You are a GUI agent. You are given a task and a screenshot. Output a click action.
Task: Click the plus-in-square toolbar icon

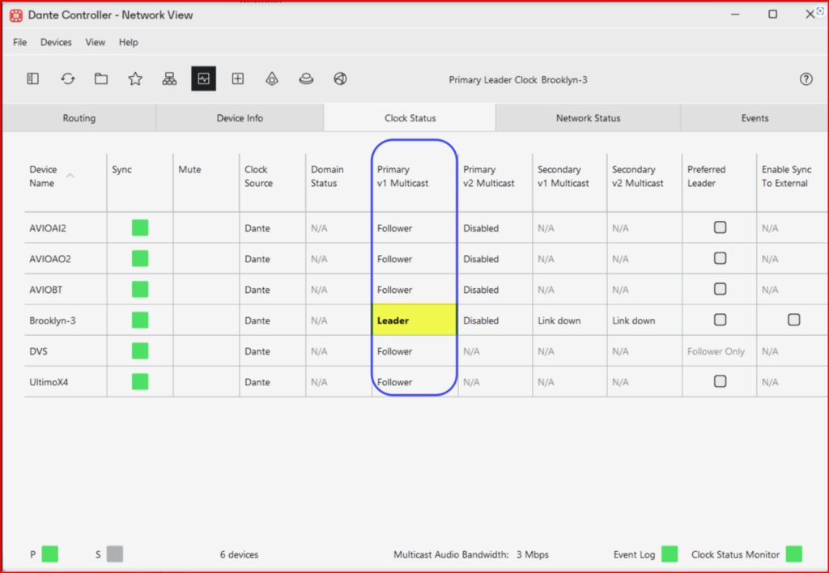(238, 79)
